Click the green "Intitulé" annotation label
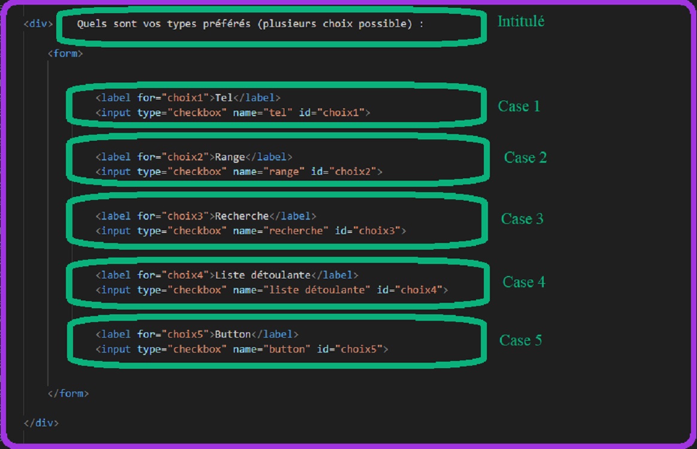The width and height of the screenshot is (697, 449). click(x=520, y=22)
